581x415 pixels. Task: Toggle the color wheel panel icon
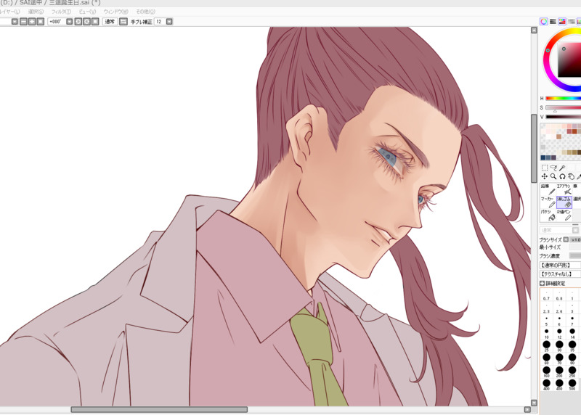[543, 22]
